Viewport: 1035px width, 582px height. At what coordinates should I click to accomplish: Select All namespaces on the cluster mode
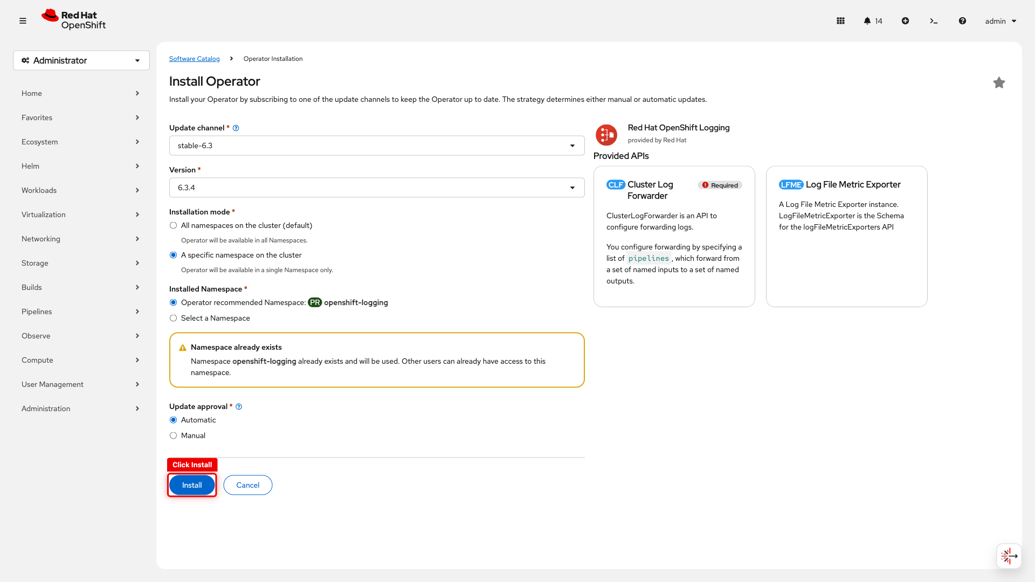click(173, 225)
